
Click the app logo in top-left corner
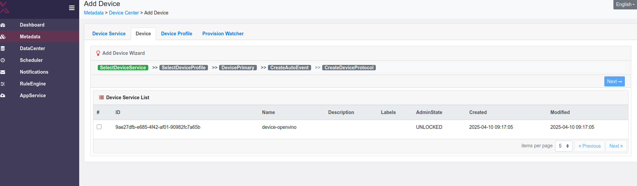click(x=4, y=7)
